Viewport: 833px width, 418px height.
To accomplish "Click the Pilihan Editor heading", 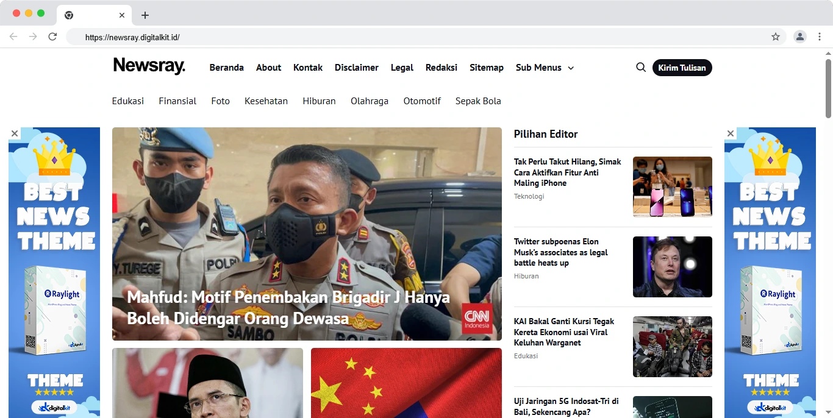I will pos(546,134).
